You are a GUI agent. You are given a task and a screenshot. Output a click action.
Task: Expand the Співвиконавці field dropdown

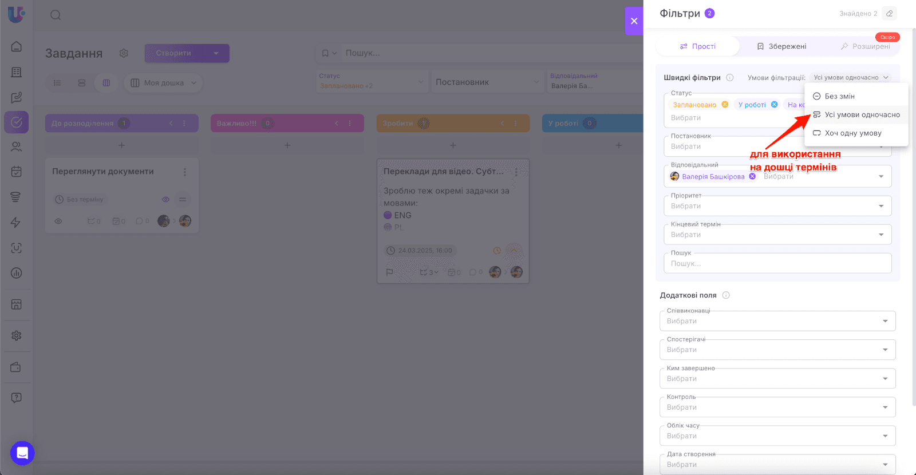885,321
